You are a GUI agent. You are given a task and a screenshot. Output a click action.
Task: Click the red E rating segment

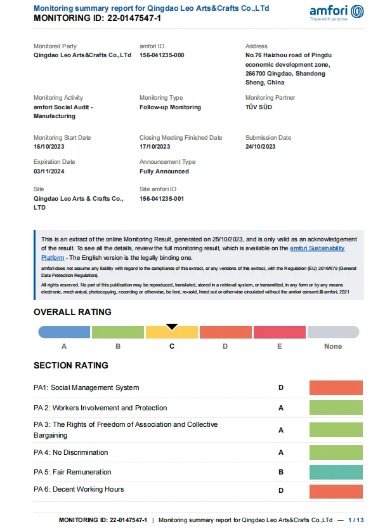pyautogui.click(x=280, y=332)
